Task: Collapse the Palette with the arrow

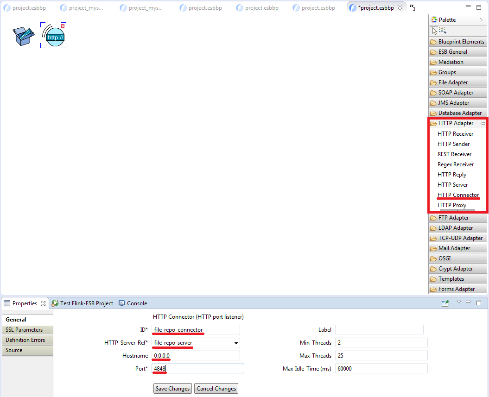Action: pyautogui.click(x=481, y=20)
